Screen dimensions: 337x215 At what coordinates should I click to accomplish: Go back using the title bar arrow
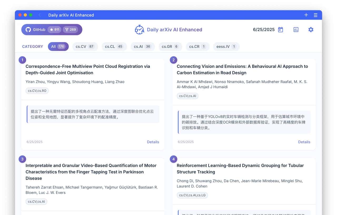pos(40,15)
